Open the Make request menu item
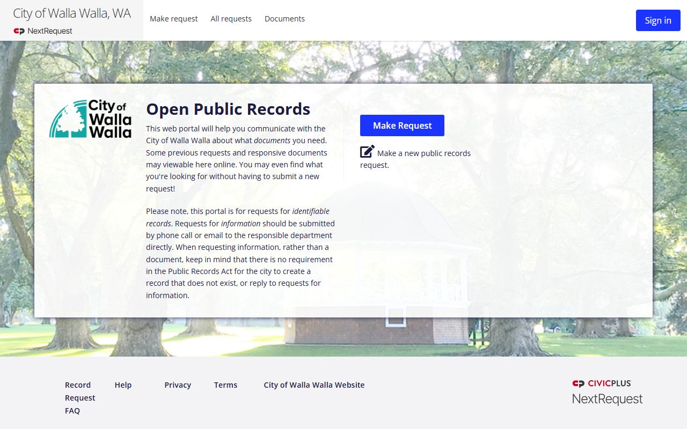The width and height of the screenshot is (687, 429). 173,19
